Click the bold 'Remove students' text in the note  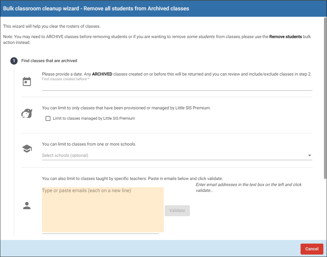click(285, 37)
